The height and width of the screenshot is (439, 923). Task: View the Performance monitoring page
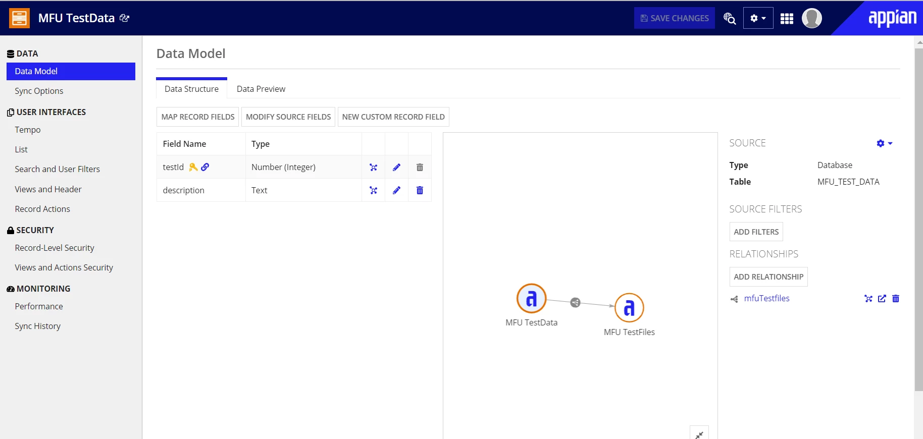[x=39, y=306]
